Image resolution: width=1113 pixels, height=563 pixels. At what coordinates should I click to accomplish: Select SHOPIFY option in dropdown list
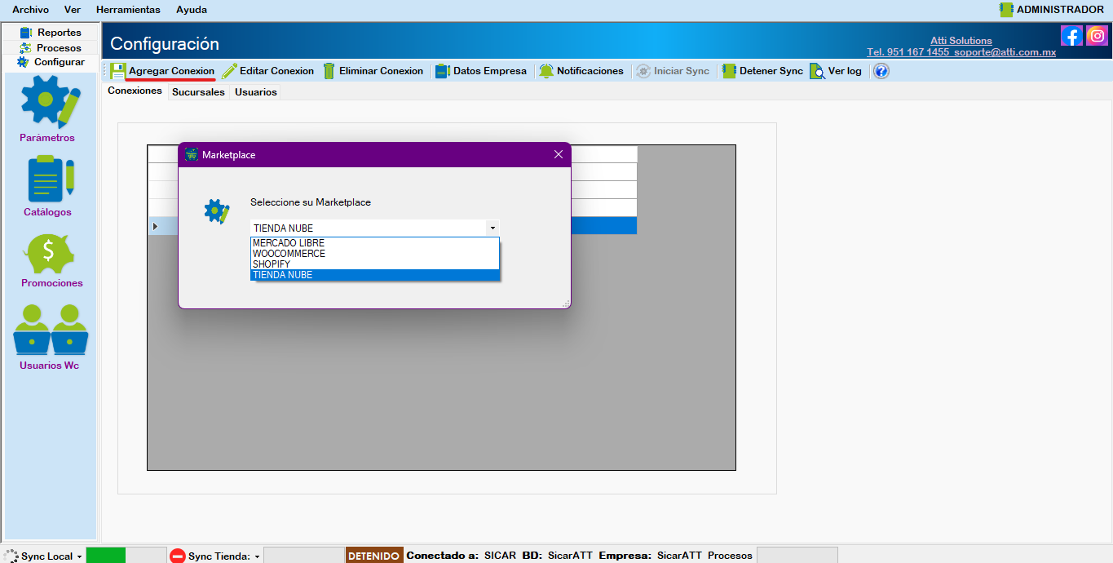[x=272, y=264]
